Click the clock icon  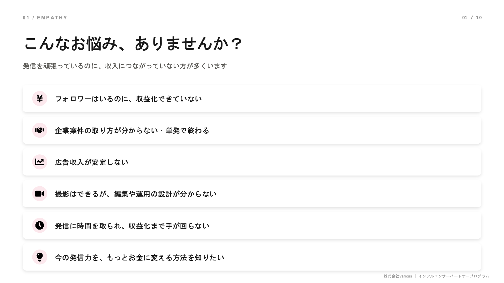click(x=40, y=225)
